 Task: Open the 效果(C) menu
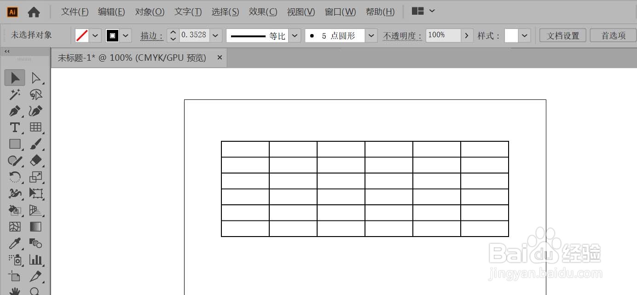click(263, 12)
